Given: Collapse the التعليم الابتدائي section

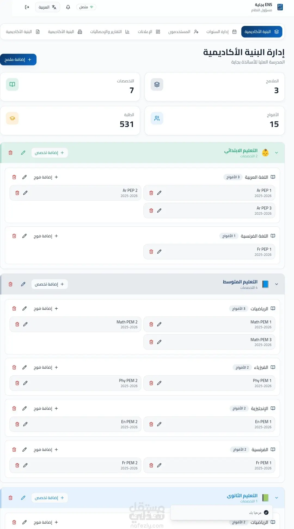Looking at the screenshot, I should pyautogui.click(x=277, y=153).
